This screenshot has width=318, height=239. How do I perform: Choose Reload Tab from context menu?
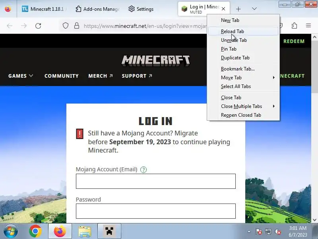tap(243, 31)
